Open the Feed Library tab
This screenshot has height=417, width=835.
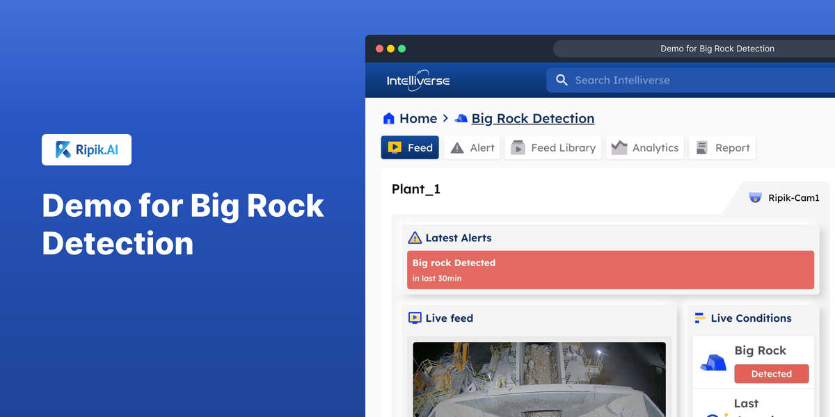tap(552, 147)
